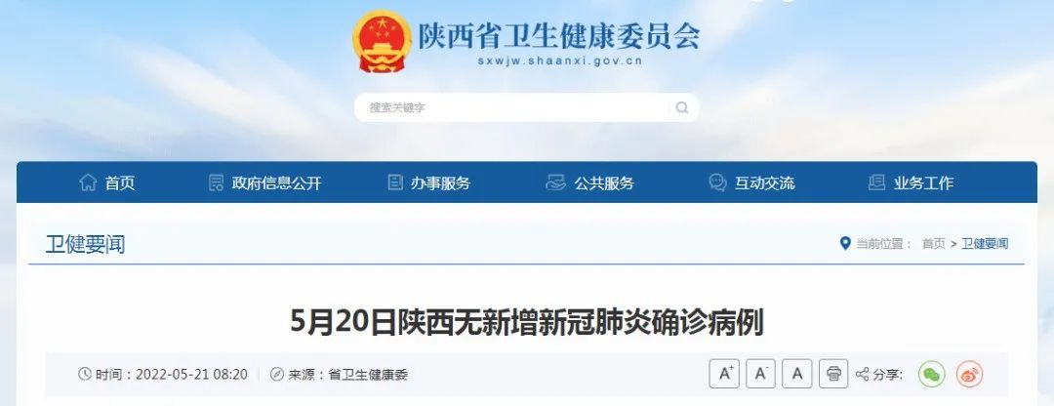Increase font size with A+ button
1054x406 pixels.
(724, 374)
